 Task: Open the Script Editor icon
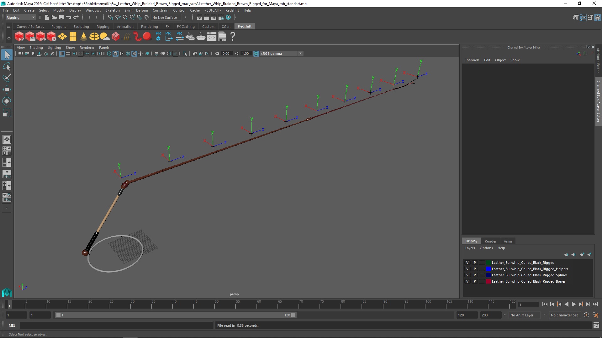[596, 325]
